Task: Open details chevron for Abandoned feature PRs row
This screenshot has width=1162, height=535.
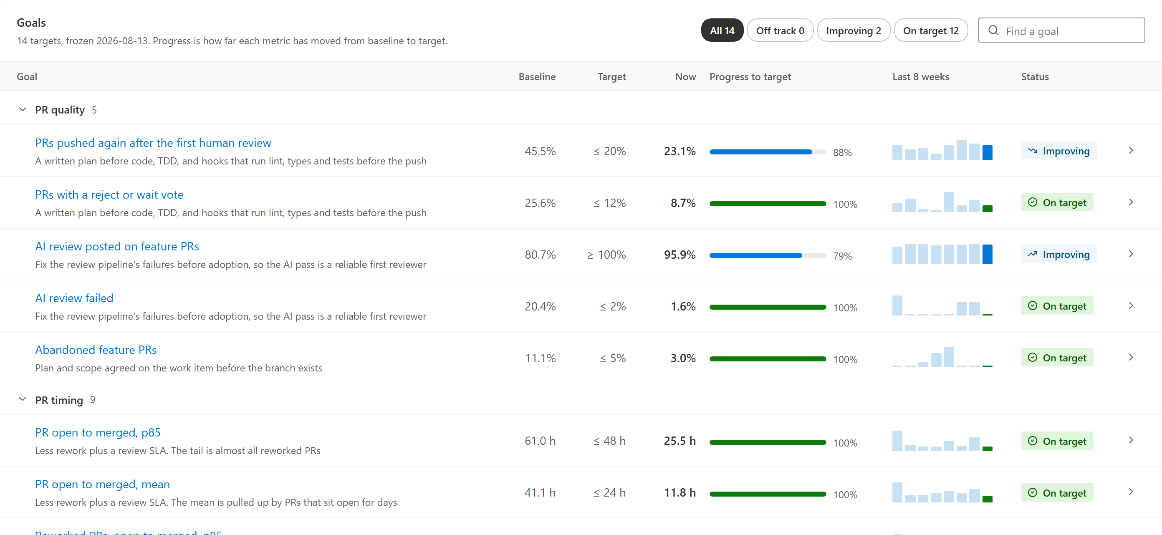Action: click(1131, 358)
